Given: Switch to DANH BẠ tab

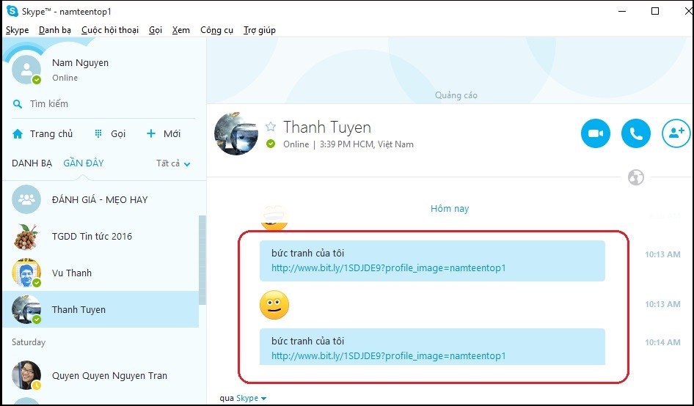Looking at the screenshot, I should 32,163.
